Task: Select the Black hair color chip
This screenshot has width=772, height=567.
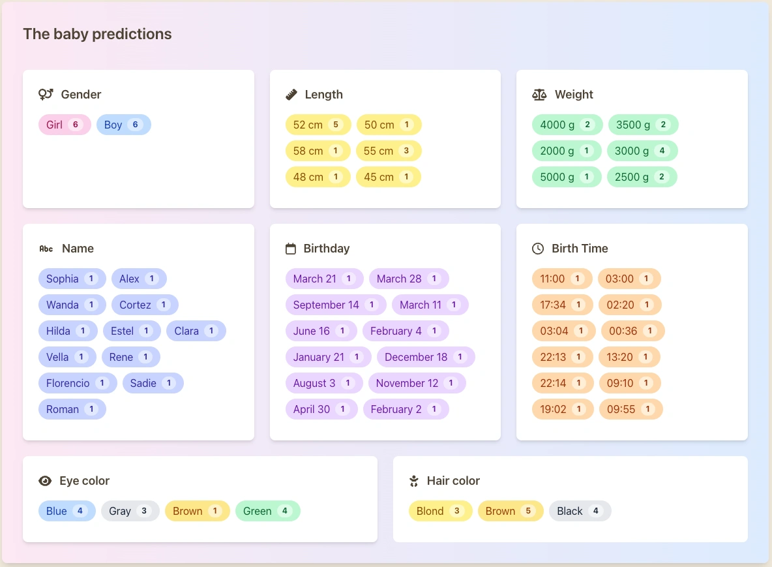Action: click(x=580, y=511)
